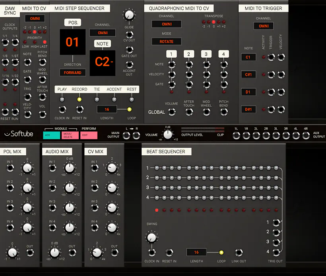Click the C2 note display

point(103,63)
